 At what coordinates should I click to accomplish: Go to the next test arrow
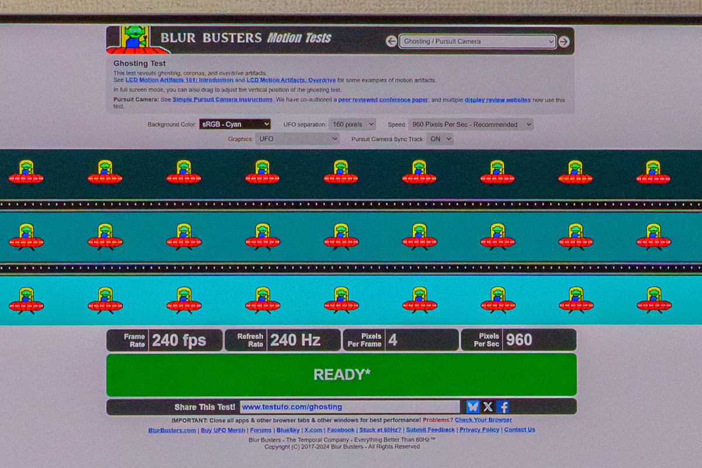(563, 42)
